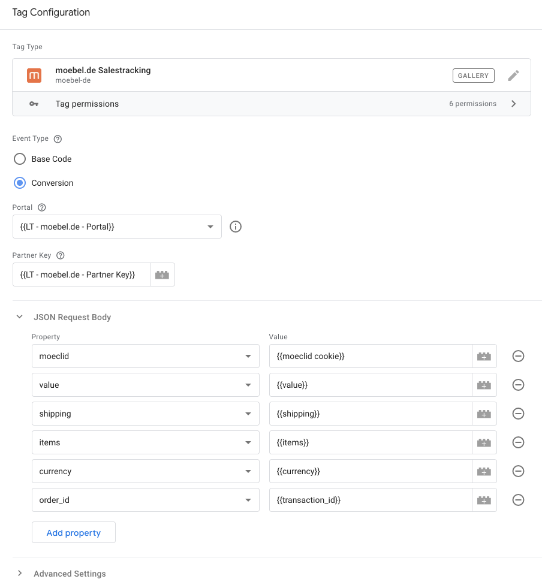
Task: Click the pencil edit icon for tag type
Action: (x=513, y=76)
